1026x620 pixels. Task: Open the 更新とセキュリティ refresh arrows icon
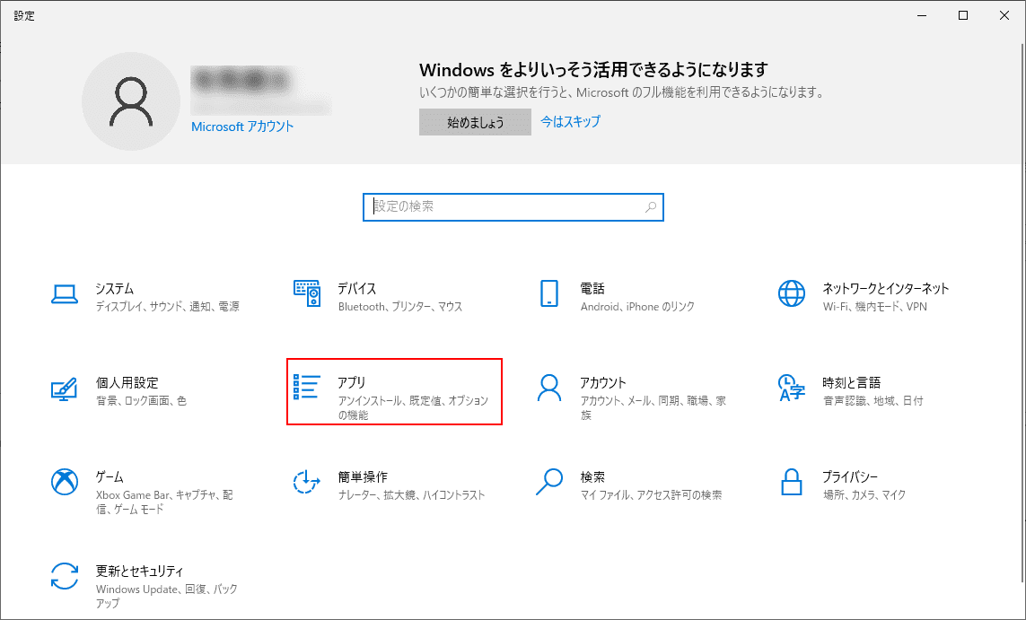click(64, 576)
